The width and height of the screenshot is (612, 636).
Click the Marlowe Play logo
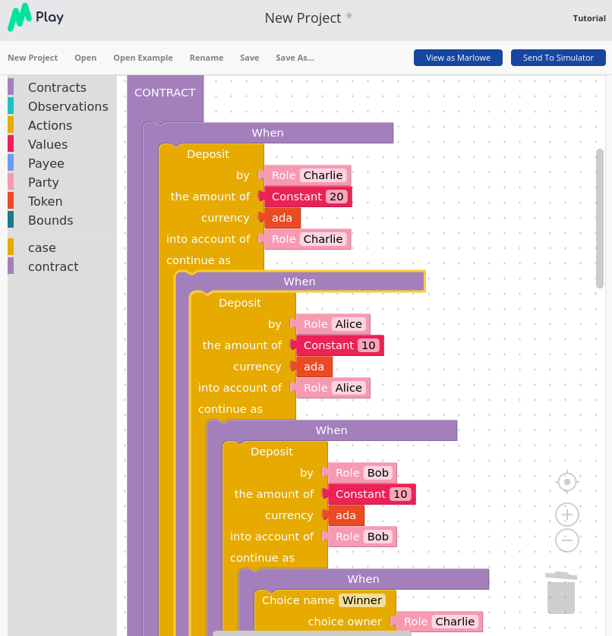36,17
